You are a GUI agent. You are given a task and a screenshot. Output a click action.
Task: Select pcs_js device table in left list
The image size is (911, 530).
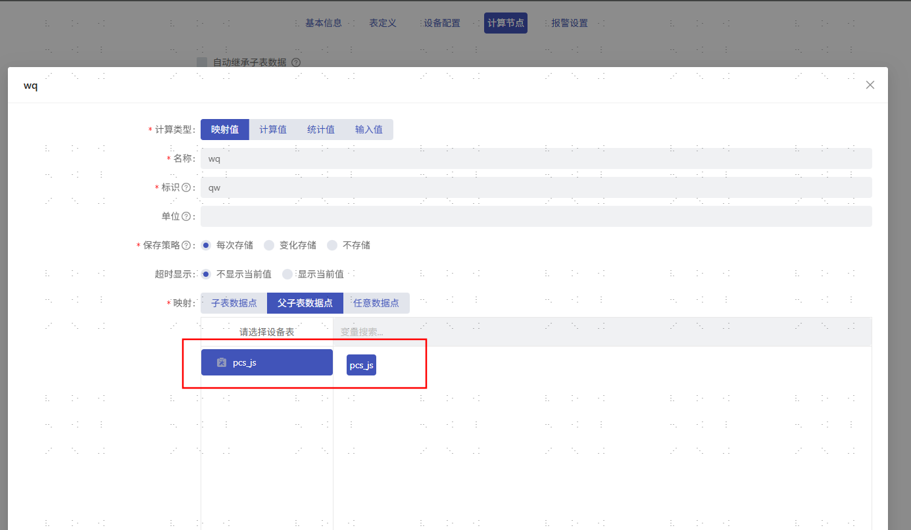click(x=267, y=362)
